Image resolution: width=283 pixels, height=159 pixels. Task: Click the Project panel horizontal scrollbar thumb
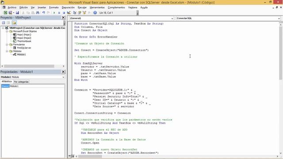29,66
